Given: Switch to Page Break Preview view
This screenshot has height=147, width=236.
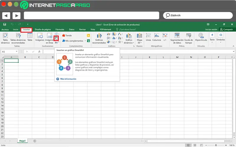Looking at the screenshot, I should coord(201,145).
